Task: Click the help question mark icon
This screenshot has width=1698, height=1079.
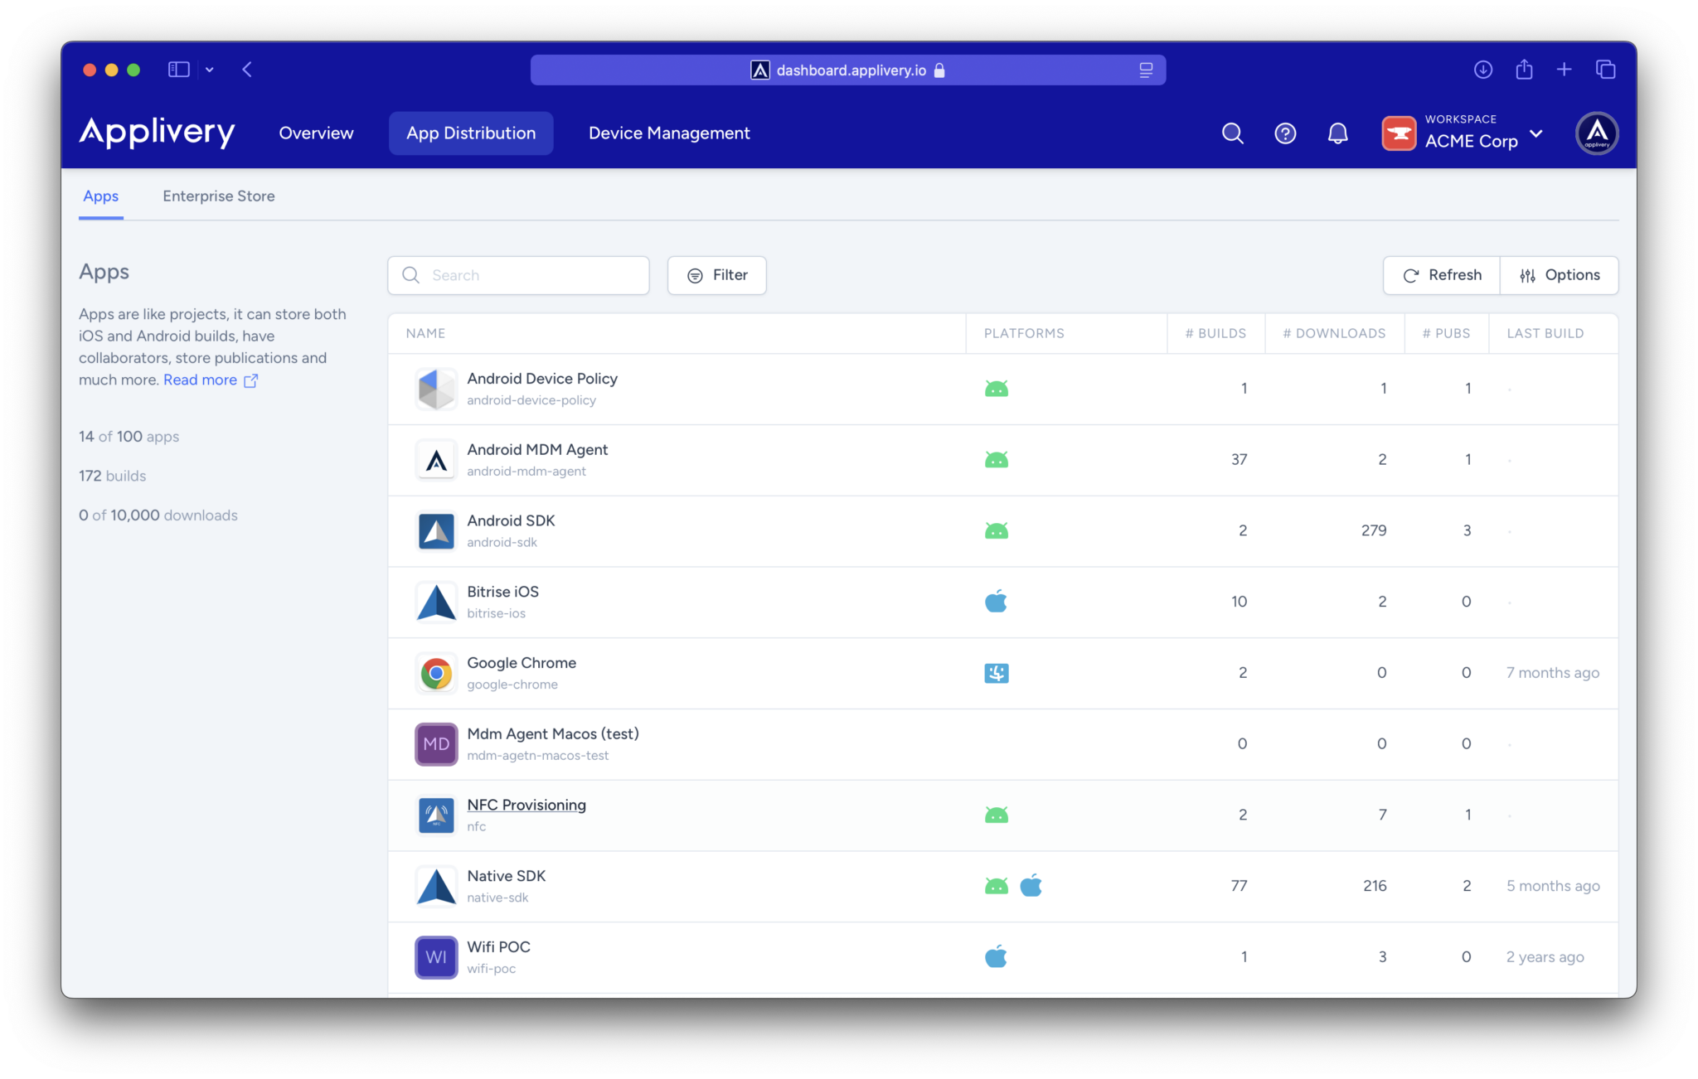Action: 1285,133
